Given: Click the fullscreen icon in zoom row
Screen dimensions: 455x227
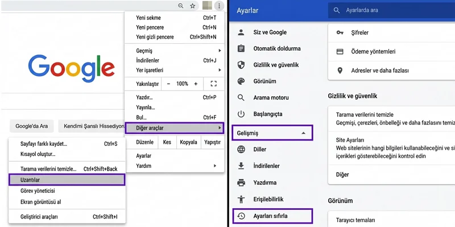Looking at the screenshot, I should click(x=214, y=84).
